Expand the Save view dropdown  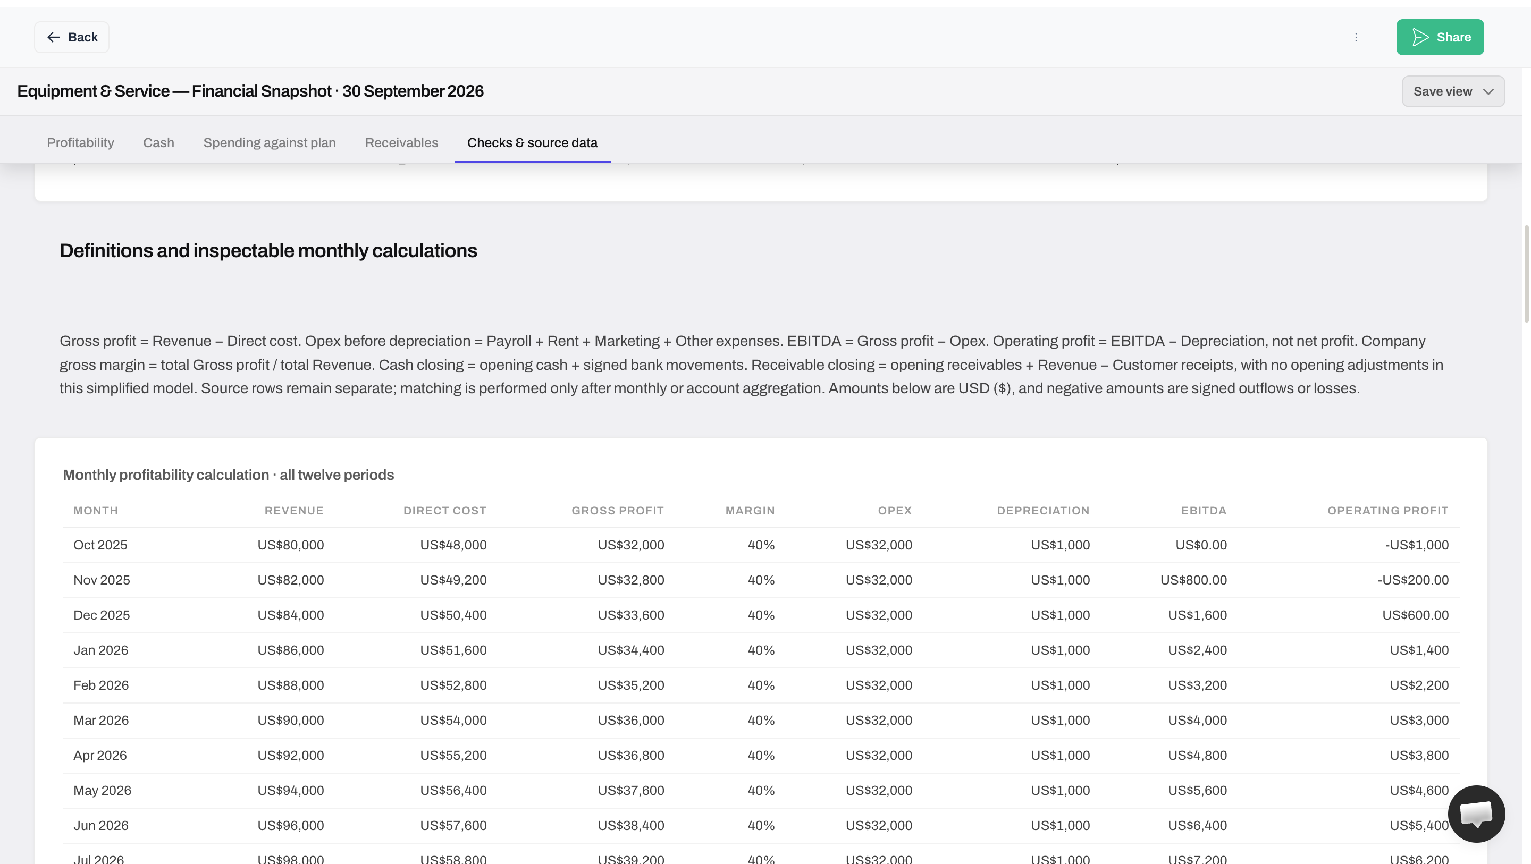(1452, 91)
